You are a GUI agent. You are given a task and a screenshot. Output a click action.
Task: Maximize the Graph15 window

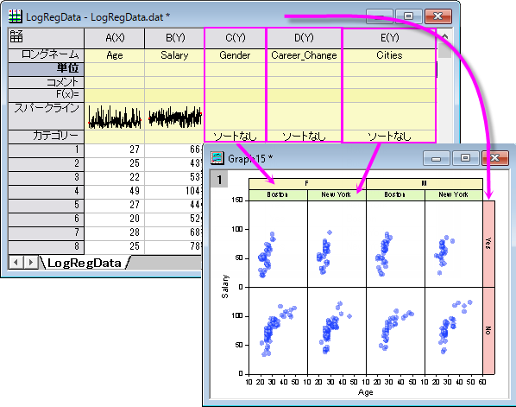465,158
